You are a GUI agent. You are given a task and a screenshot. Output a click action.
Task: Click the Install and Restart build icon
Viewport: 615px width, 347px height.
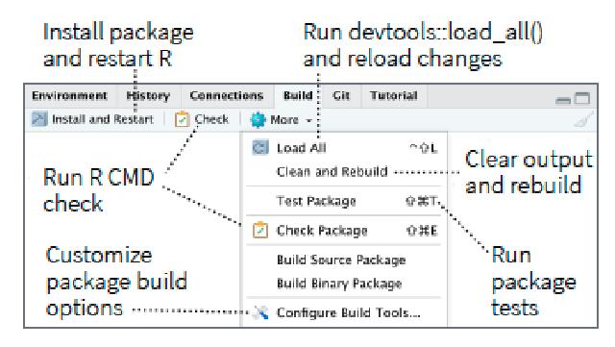(39, 119)
